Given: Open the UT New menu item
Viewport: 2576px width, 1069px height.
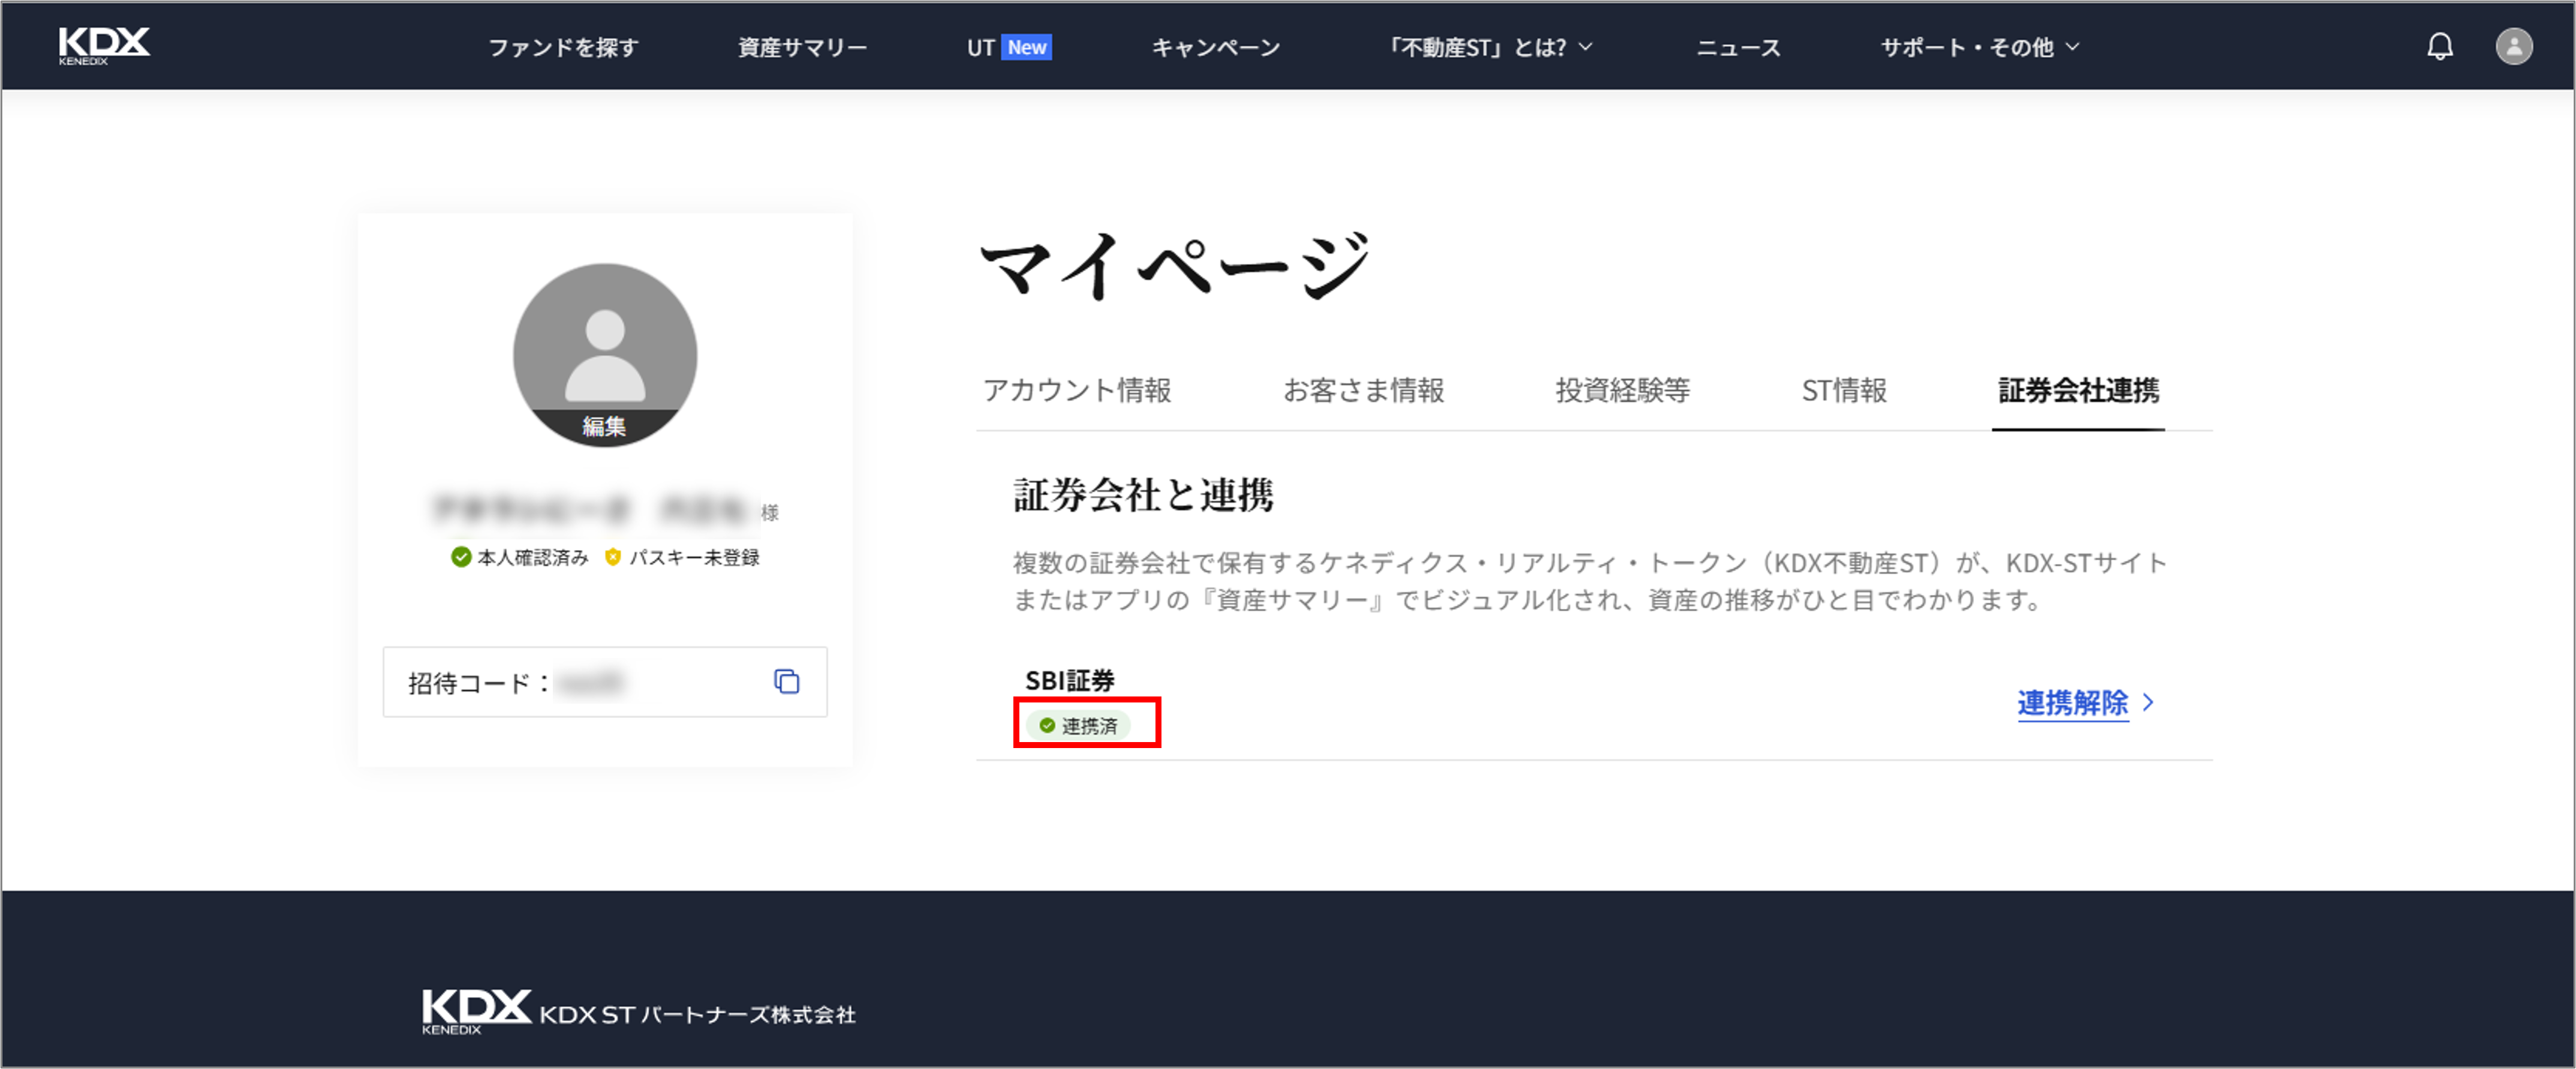Looking at the screenshot, I should pos(1009,47).
